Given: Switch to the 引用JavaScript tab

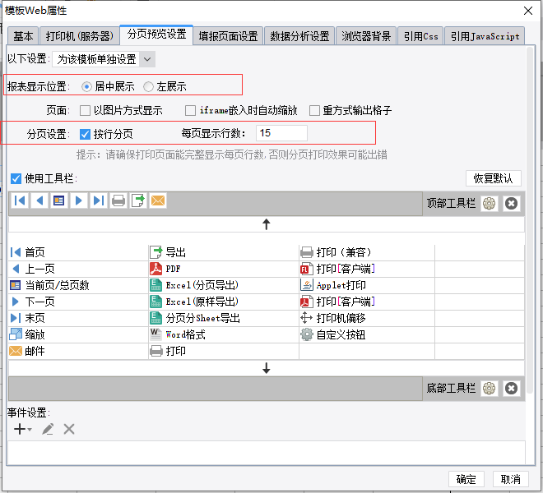Looking at the screenshot, I should click(485, 36).
